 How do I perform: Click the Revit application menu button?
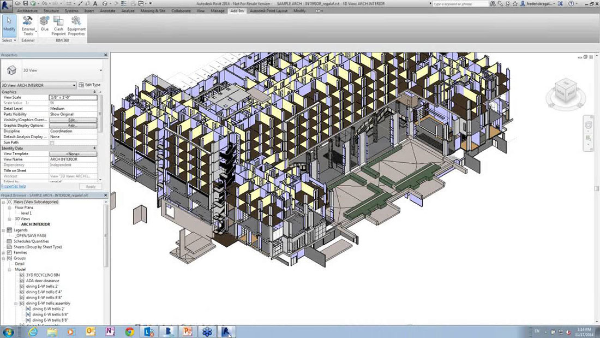coord(6,4)
